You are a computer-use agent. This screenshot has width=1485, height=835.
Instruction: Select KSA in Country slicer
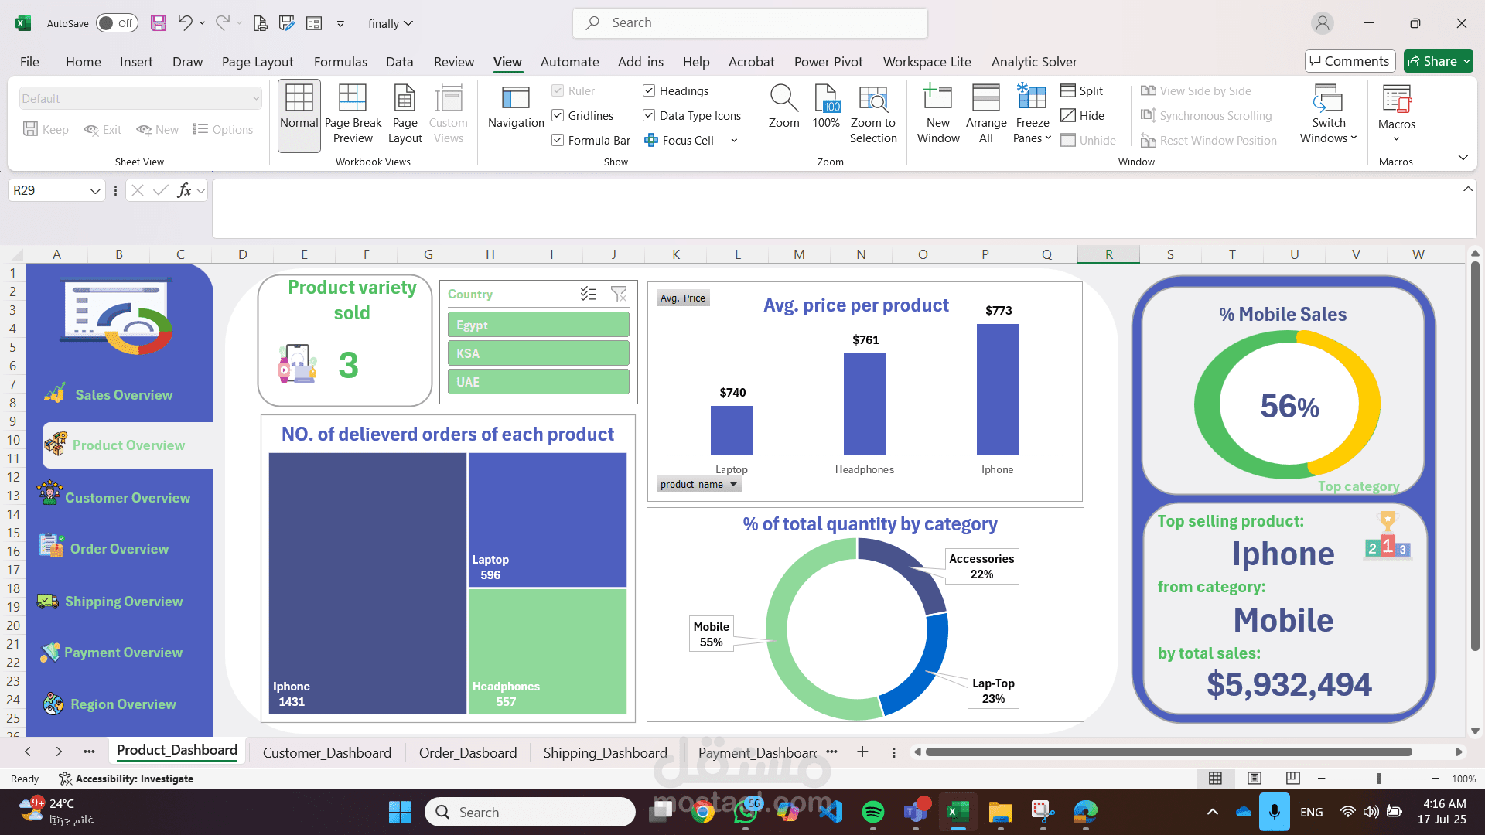(x=538, y=353)
